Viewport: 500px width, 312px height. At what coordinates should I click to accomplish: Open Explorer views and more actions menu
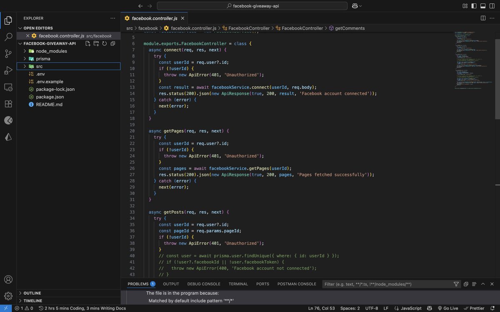[x=112, y=18]
